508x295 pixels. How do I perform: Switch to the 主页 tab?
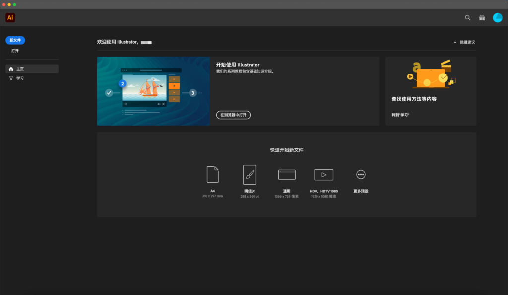[32, 69]
